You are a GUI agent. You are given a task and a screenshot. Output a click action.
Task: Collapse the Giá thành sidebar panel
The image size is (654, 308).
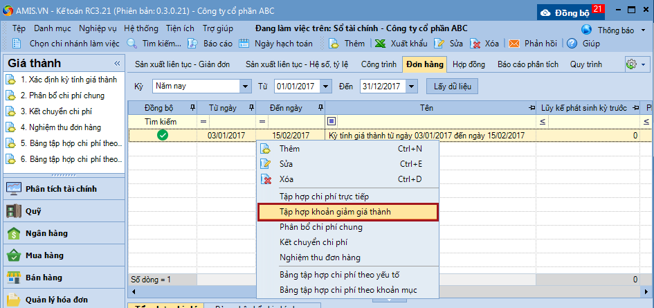(117, 64)
